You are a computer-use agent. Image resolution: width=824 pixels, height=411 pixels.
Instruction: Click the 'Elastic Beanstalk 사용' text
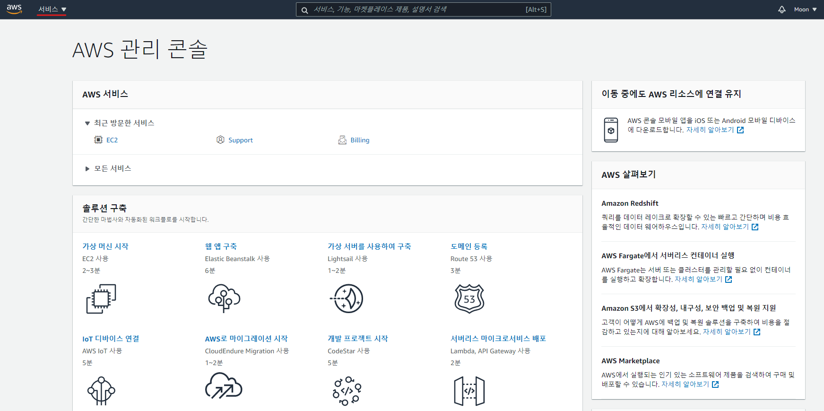tap(237, 259)
